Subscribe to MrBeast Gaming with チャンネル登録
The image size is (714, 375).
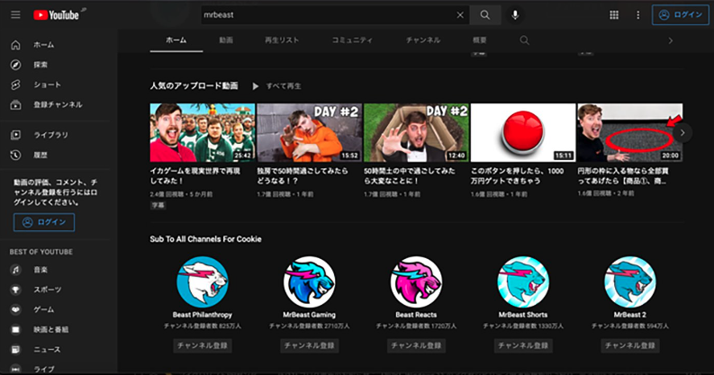pyautogui.click(x=309, y=345)
